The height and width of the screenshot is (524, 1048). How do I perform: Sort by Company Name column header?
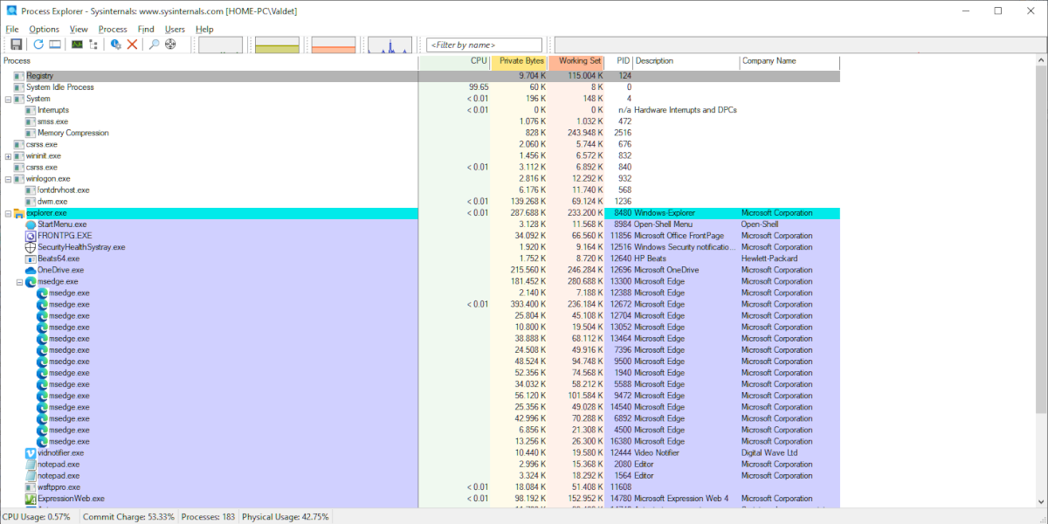pyautogui.click(x=789, y=62)
